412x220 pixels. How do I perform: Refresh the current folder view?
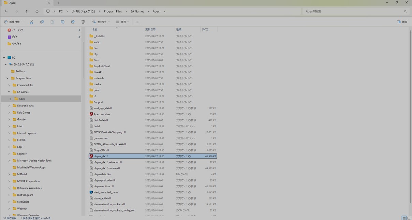[x=37, y=11]
